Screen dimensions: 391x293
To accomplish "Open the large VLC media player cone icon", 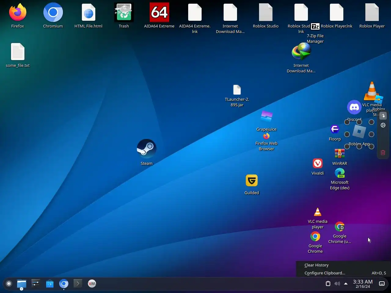I will click(372, 91).
